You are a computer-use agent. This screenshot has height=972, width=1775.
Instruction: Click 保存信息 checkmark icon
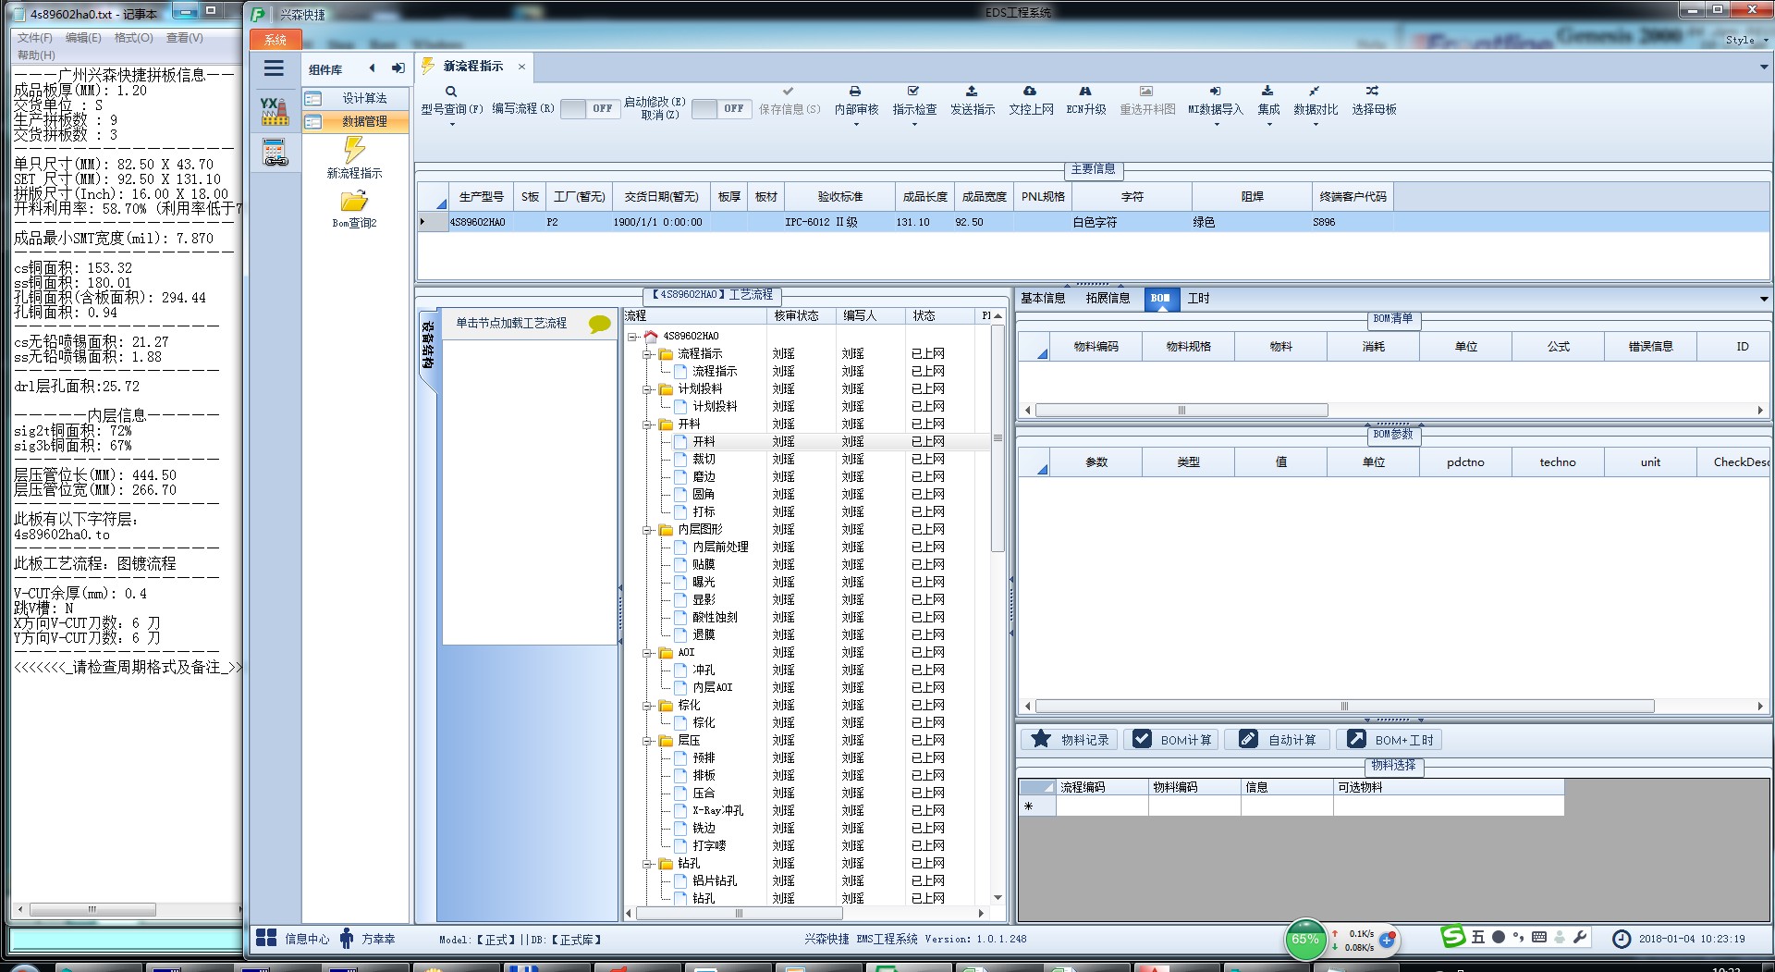(789, 92)
